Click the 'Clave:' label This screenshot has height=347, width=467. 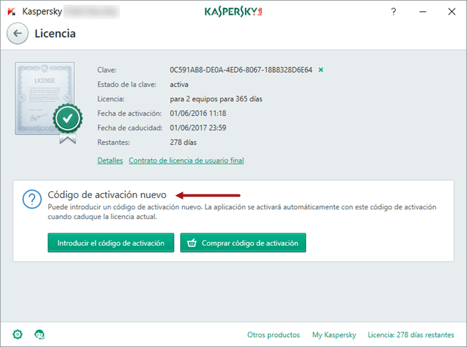[x=107, y=70]
